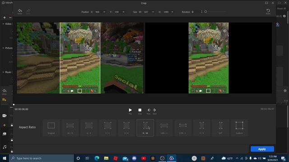Select the Custom aspect ratio option
The height and width of the screenshot is (162, 289).
point(239,128)
